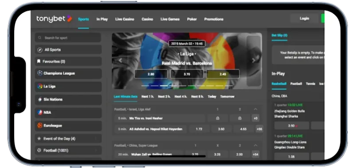Open Champions League in the sidebar

point(68,73)
